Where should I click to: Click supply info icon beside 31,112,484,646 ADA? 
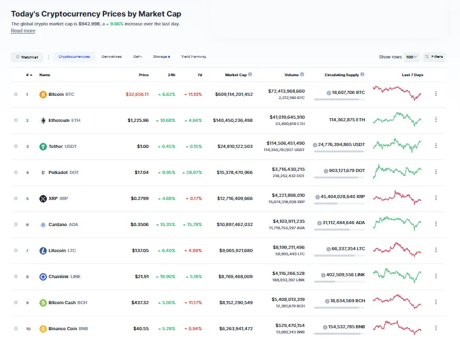[x=320, y=223]
